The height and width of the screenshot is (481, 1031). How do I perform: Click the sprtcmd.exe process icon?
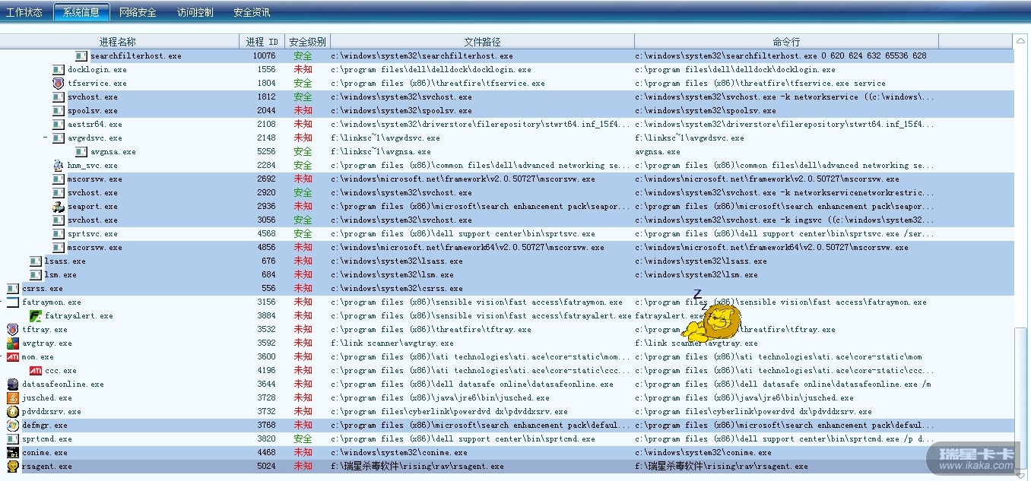pos(13,438)
